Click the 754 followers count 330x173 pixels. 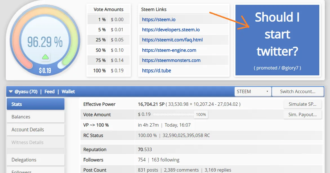pyautogui.click(x=142, y=160)
